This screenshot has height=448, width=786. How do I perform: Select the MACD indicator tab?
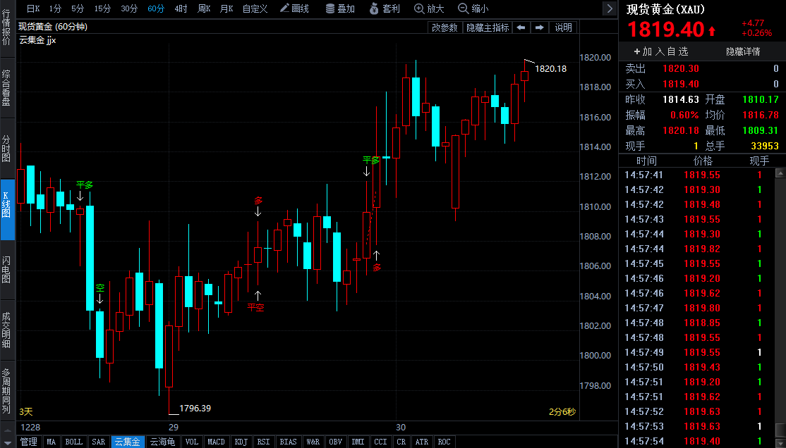tap(216, 442)
